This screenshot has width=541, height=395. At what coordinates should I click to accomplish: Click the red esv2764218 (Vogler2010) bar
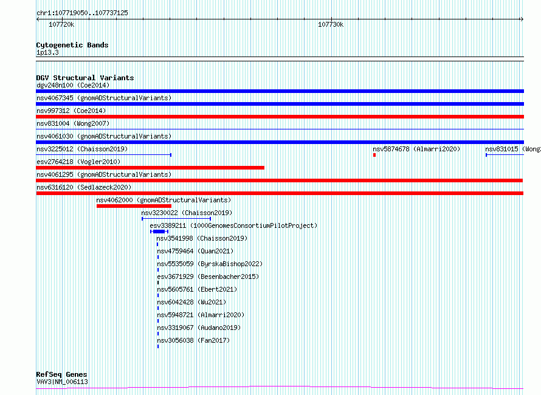(x=150, y=168)
